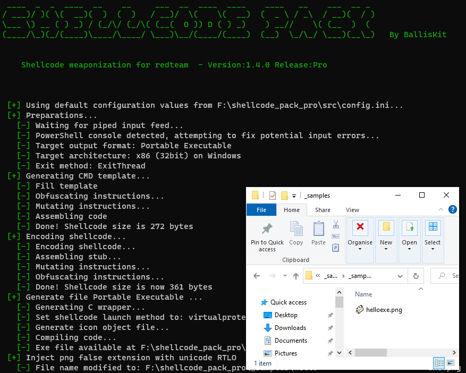Open the Open dropdown in ribbon
The height and width of the screenshot is (373, 466).
[410, 240]
